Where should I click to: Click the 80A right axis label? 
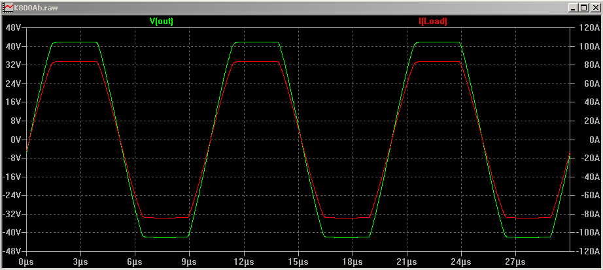tap(593, 65)
